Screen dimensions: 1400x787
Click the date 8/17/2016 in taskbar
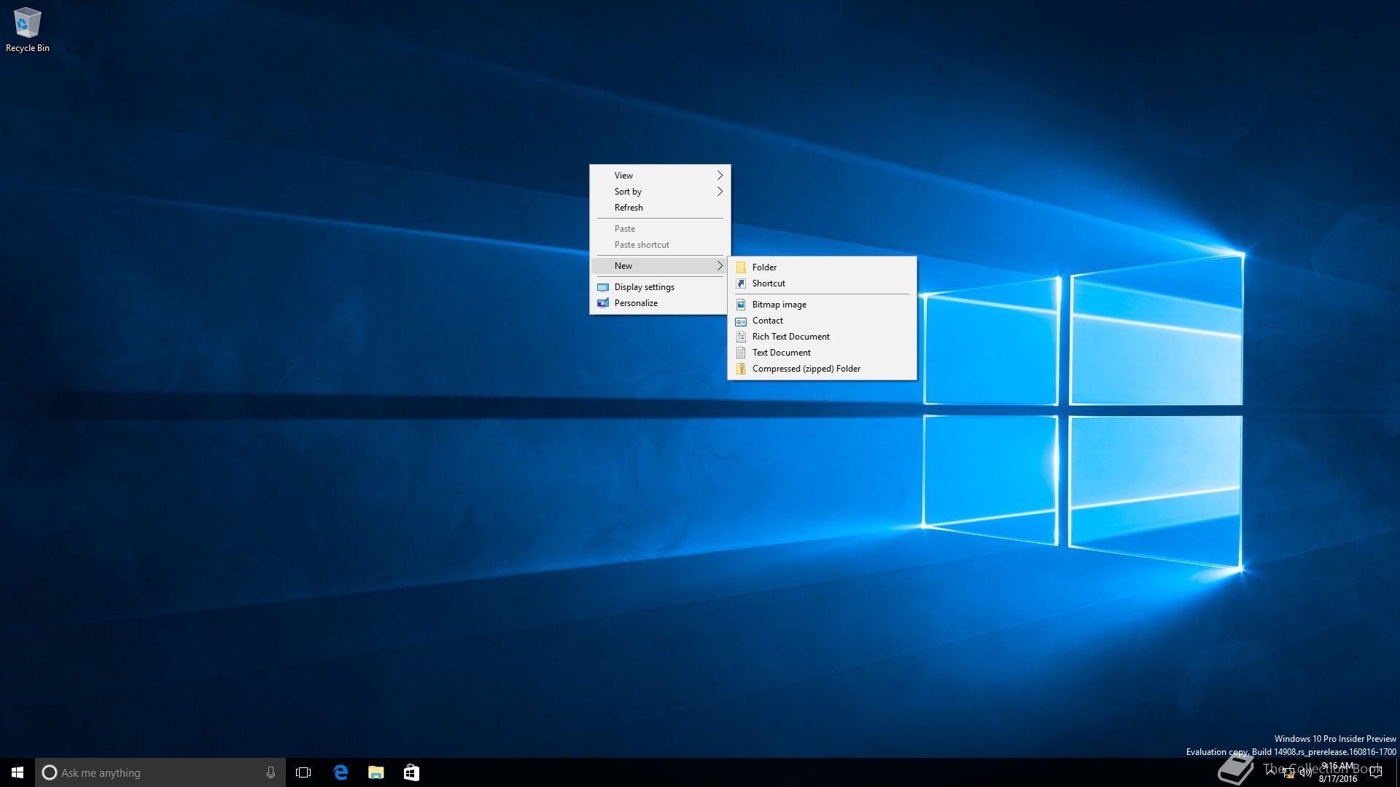click(1337, 779)
